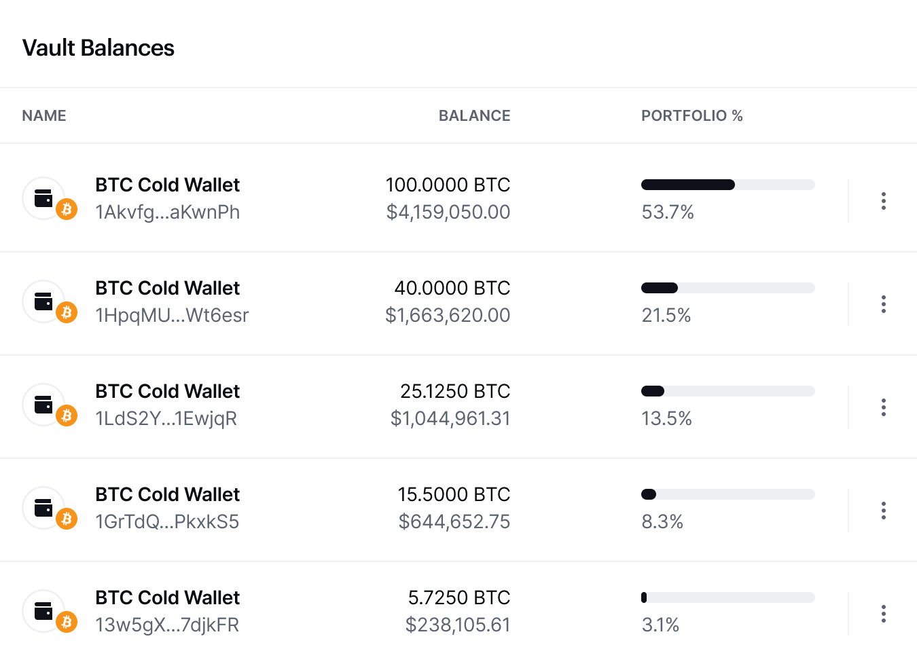Viewport: 917px width, 664px height.
Task: Click three-dot menu for 1GrTdQ...PkxkS5 wallet
Action: click(x=883, y=511)
